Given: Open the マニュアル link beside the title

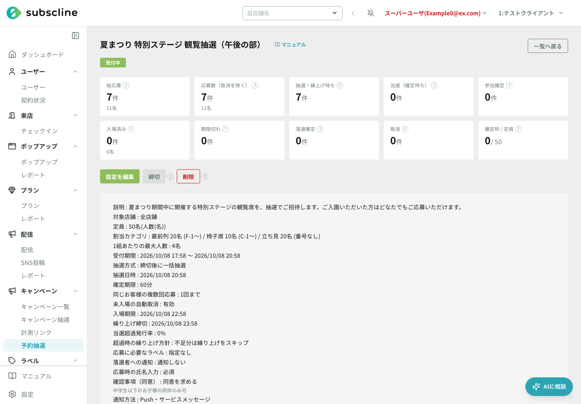Looking at the screenshot, I should click(x=290, y=44).
